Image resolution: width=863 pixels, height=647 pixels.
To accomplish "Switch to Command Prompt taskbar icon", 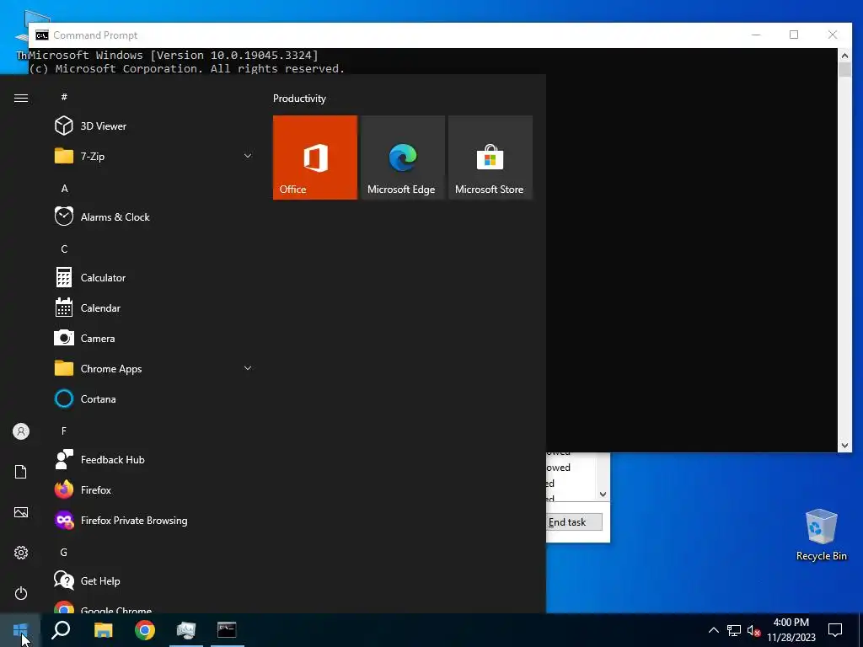I will (227, 630).
